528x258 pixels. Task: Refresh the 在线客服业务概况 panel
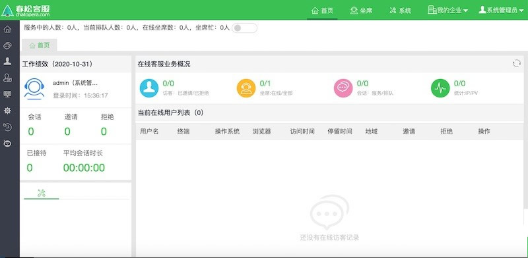[517, 63]
